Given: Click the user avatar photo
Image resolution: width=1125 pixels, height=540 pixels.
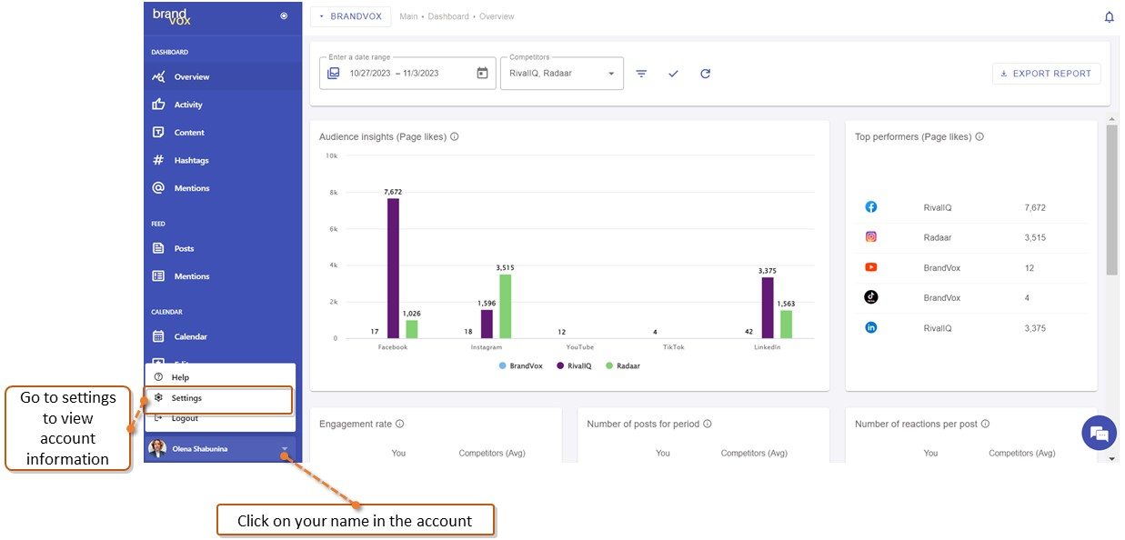Looking at the screenshot, I should point(156,449).
